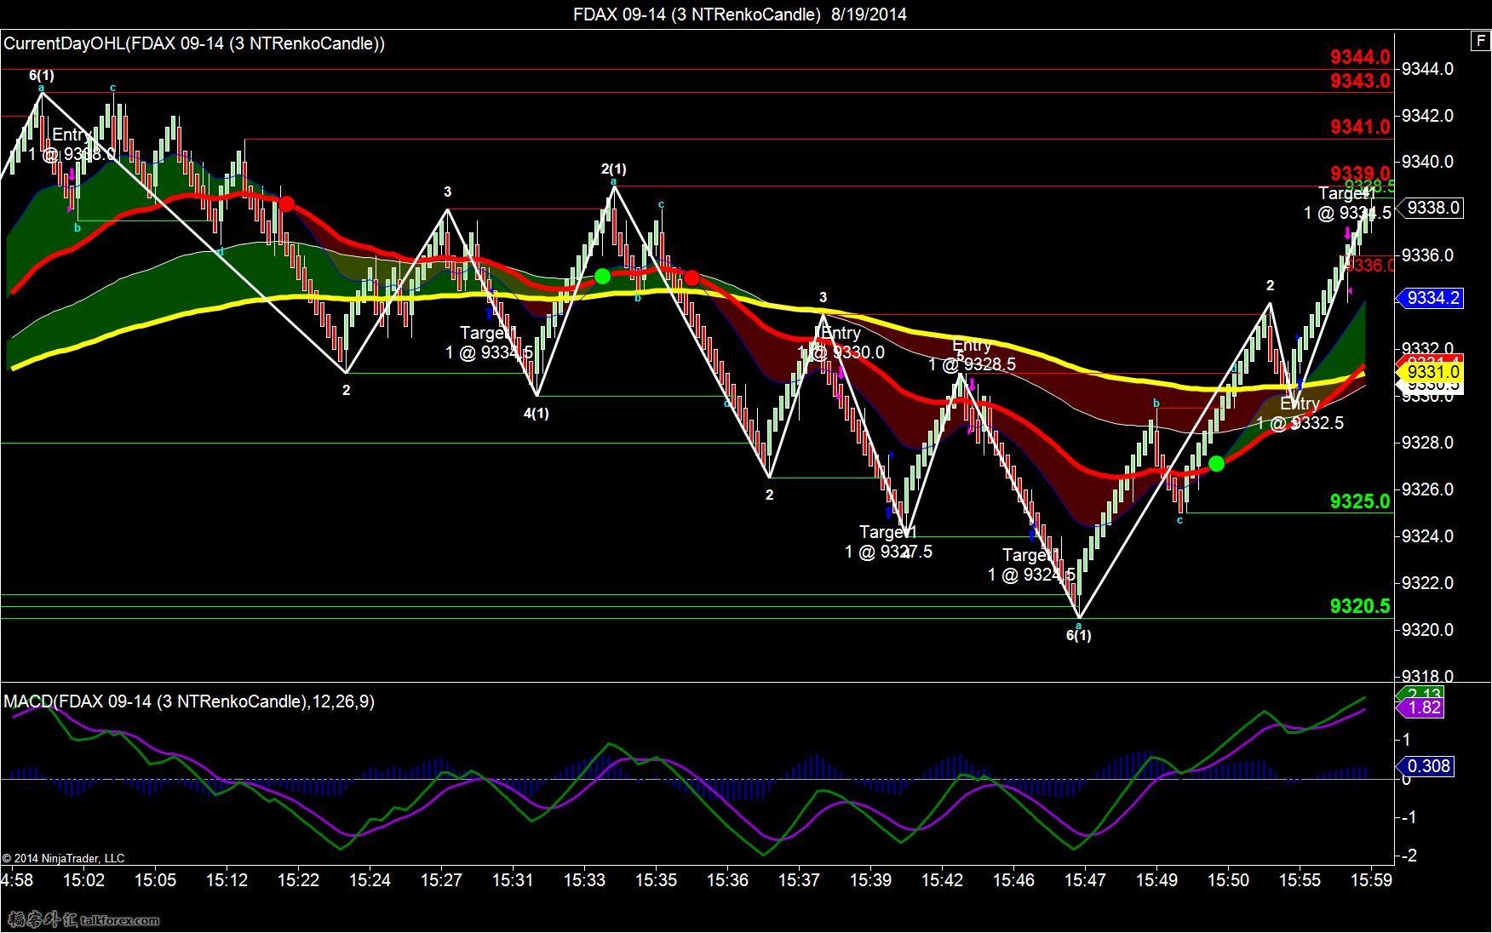This screenshot has height=933, width=1492.
Task: Click the 15:59 time axis label
Action: click(x=1371, y=879)
